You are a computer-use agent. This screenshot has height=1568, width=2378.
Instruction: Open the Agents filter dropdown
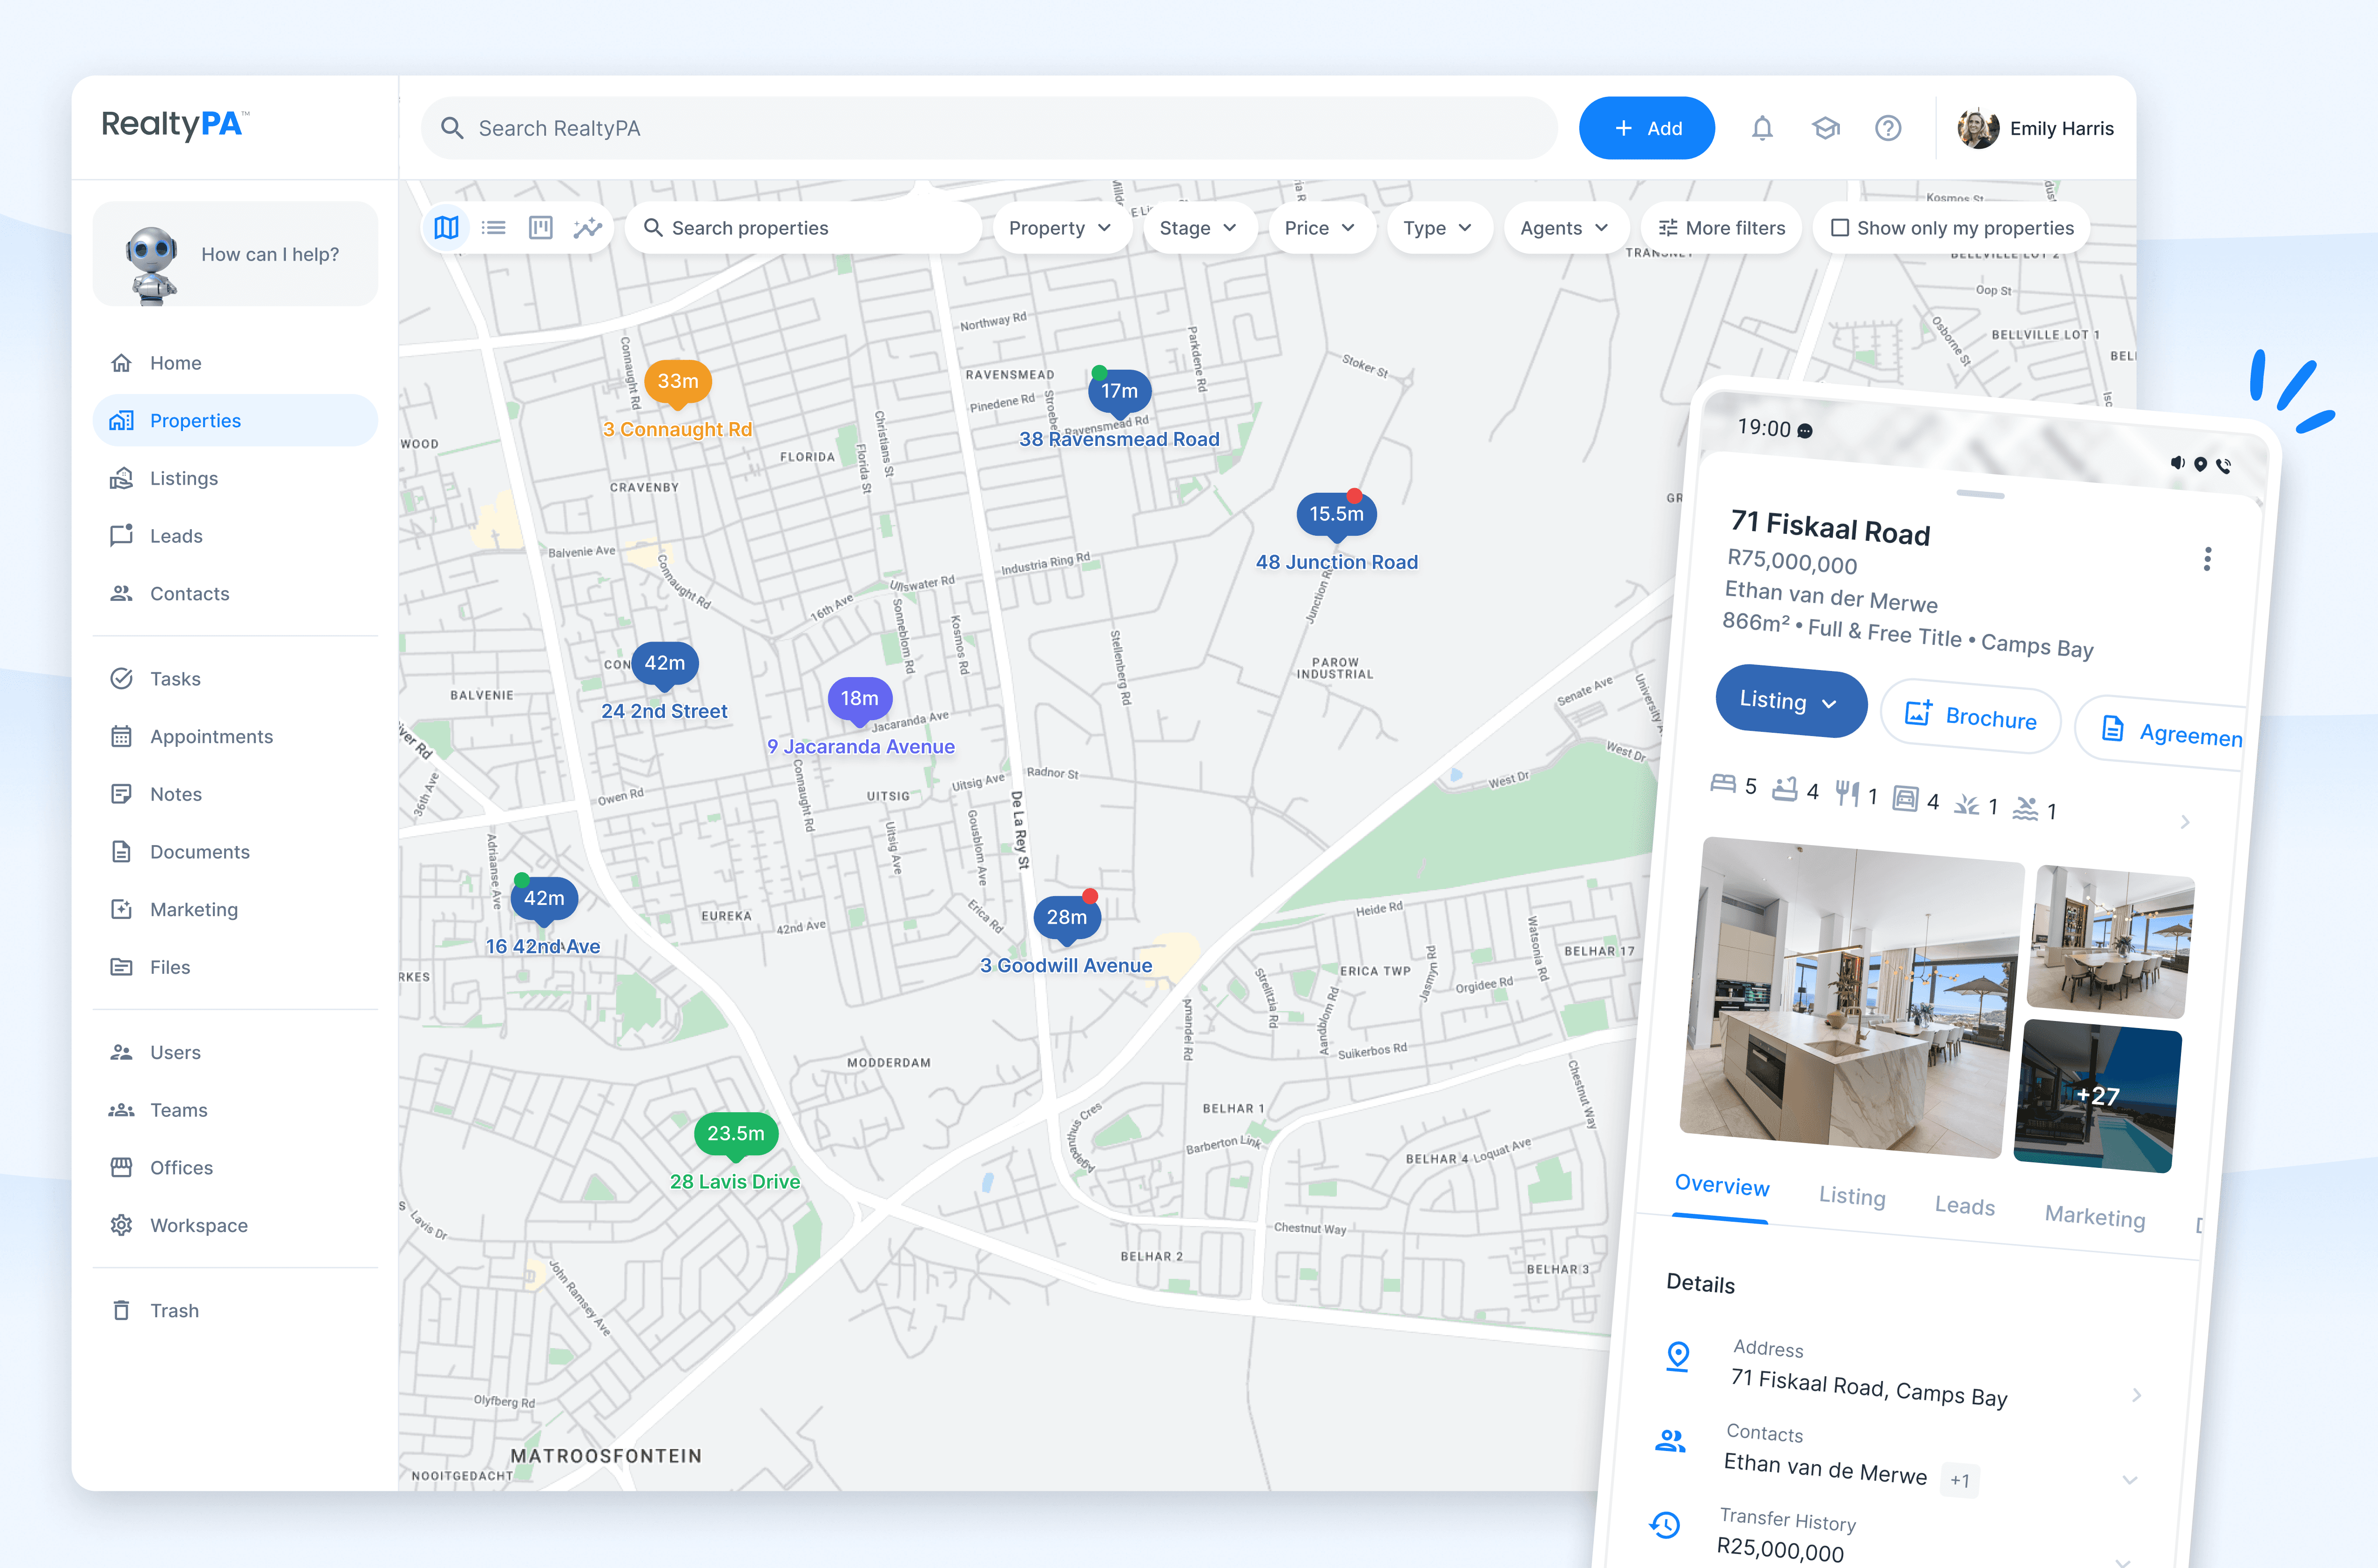1565,228
